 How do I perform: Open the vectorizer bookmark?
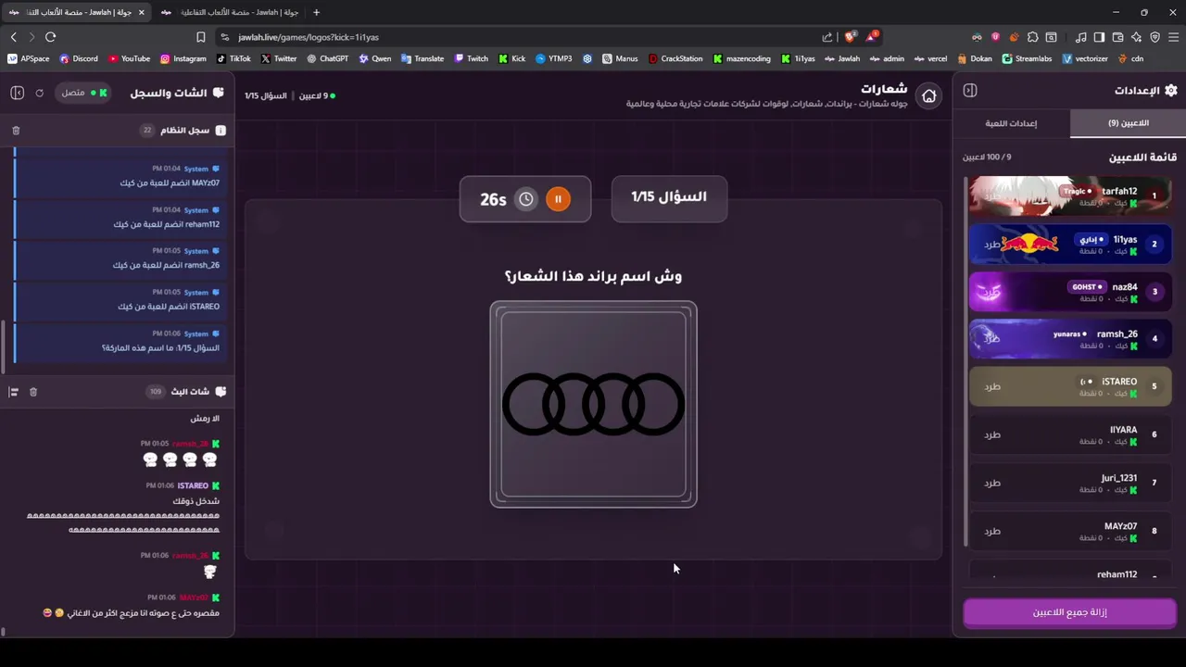pos(1085,58)
